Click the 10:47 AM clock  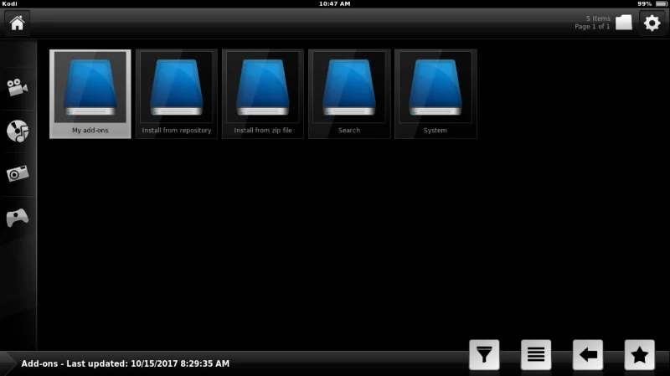(x=334, y=4)
